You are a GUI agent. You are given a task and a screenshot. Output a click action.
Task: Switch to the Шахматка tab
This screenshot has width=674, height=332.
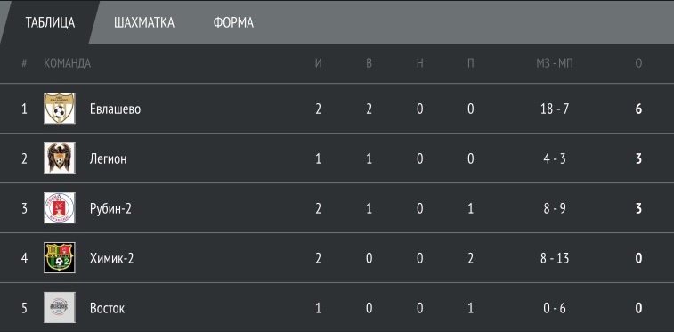point(144,22)
